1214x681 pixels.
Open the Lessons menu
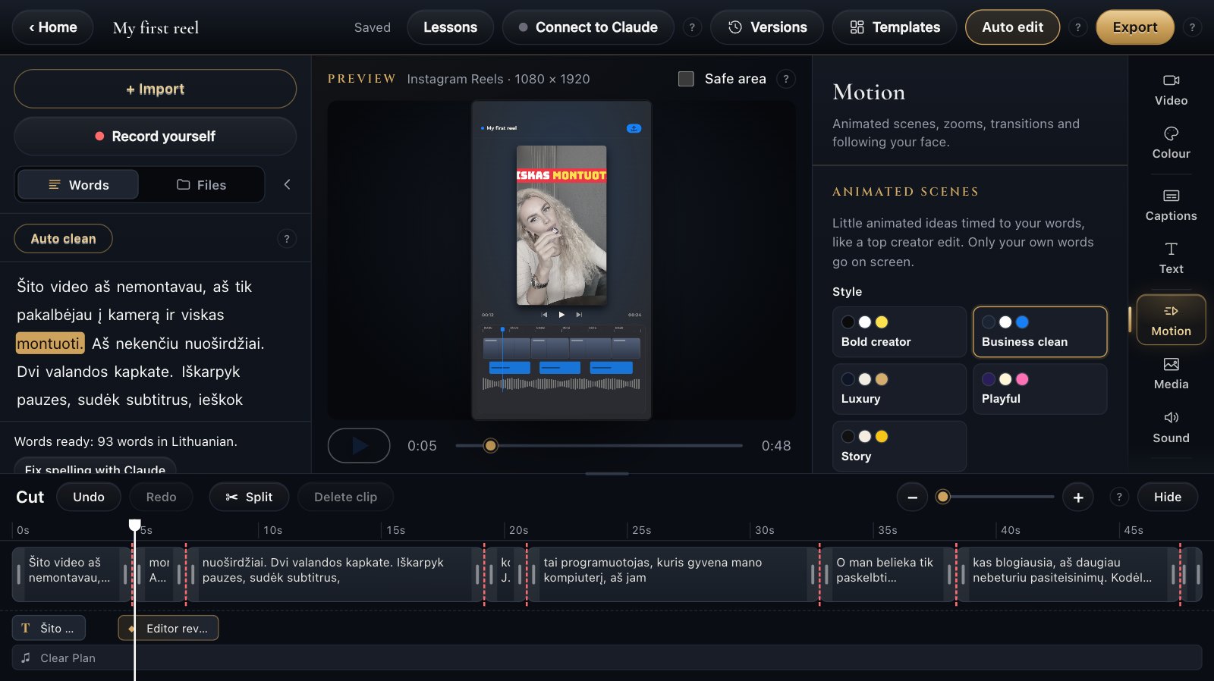click(x=450, y=27)
